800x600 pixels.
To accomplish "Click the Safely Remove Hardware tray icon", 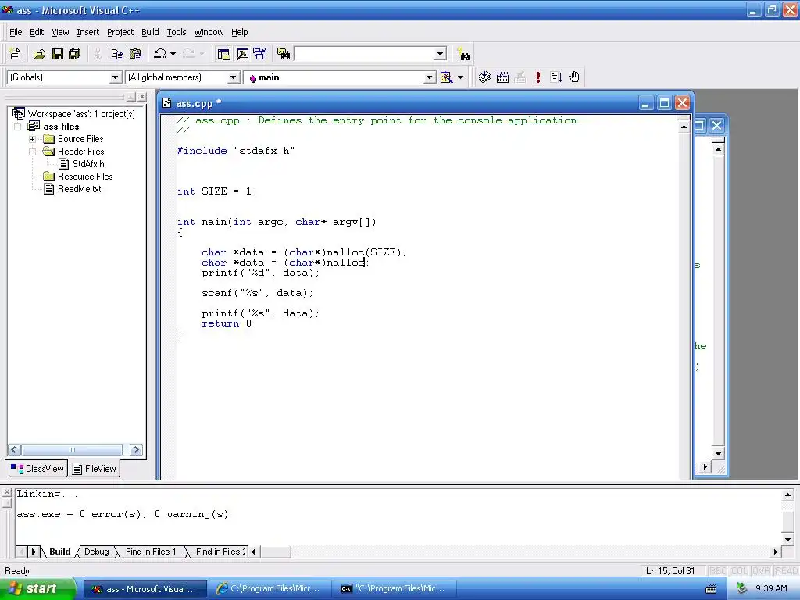I will click(x=742, y=589).
